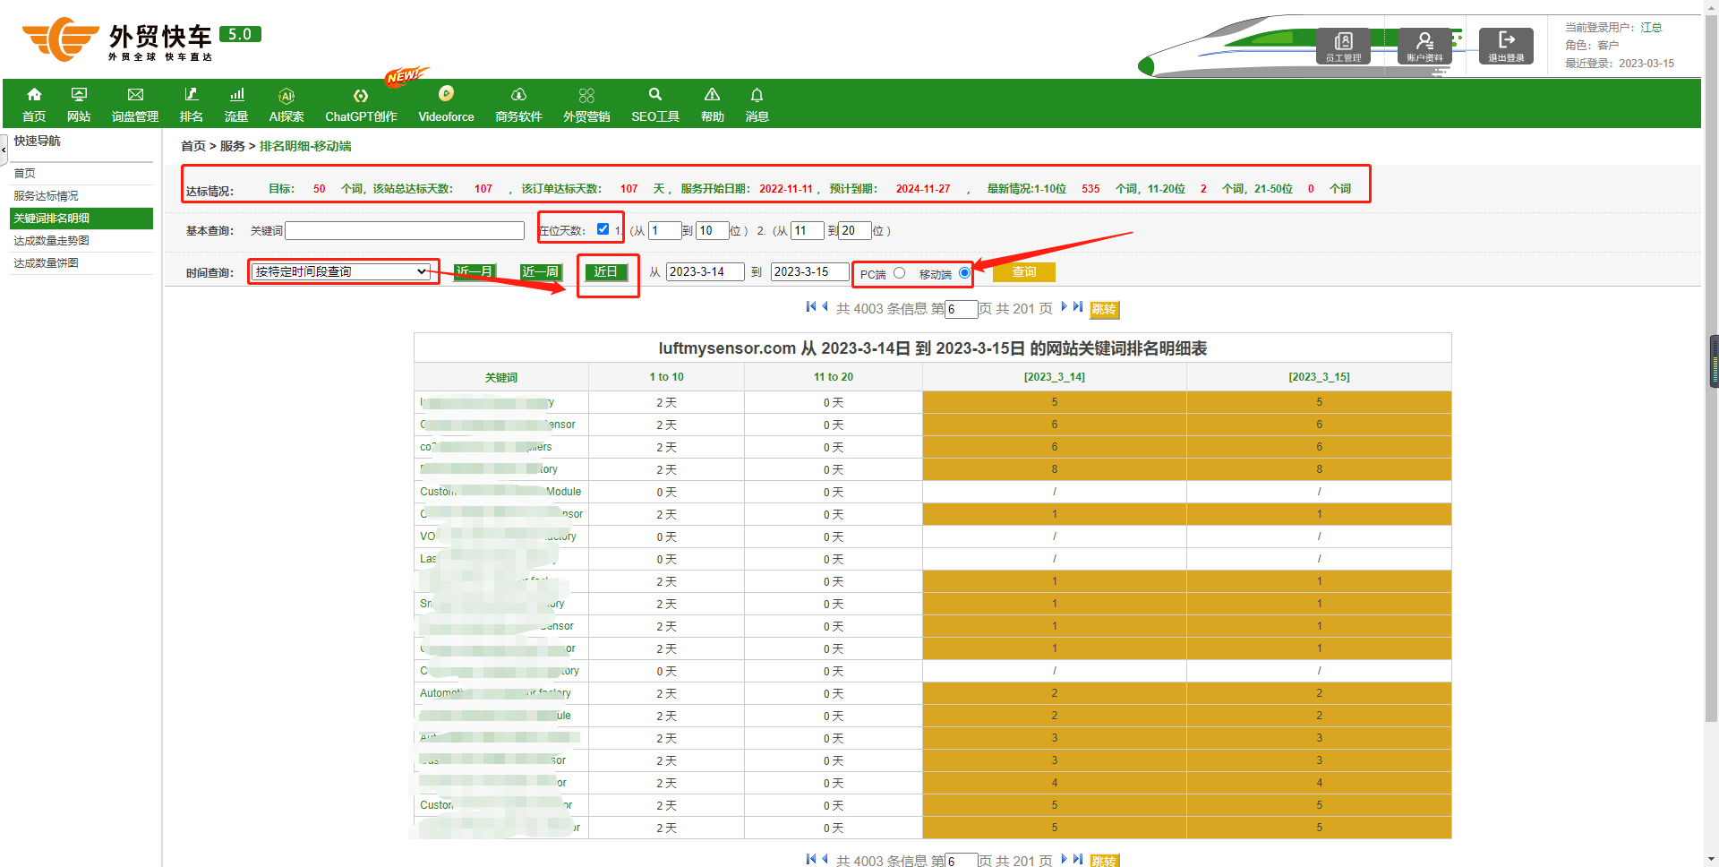
Task: Open 商务软件 business software
Action: tap(518, 105)
